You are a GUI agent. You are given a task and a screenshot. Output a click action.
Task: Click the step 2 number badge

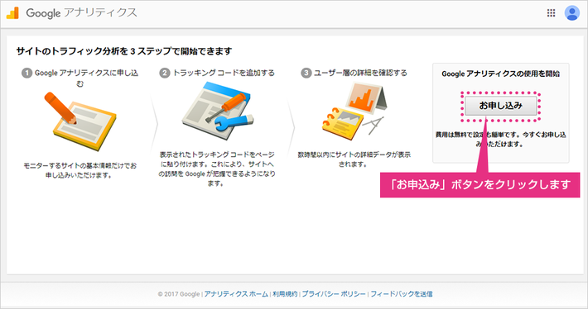[x=165, y=73]
